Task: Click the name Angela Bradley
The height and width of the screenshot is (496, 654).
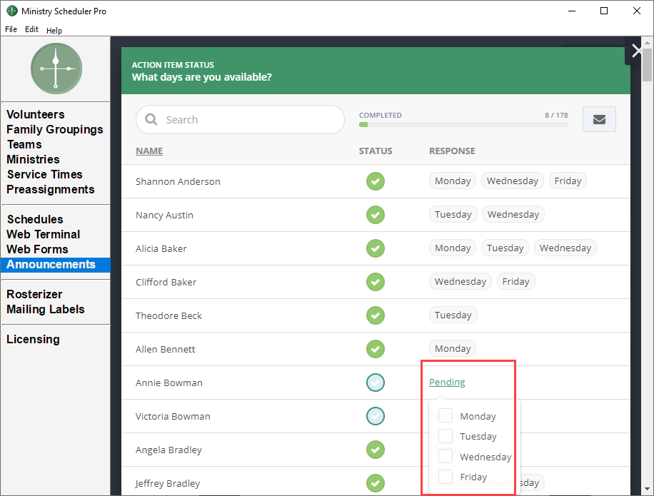Action: click(x=169, y=450)
